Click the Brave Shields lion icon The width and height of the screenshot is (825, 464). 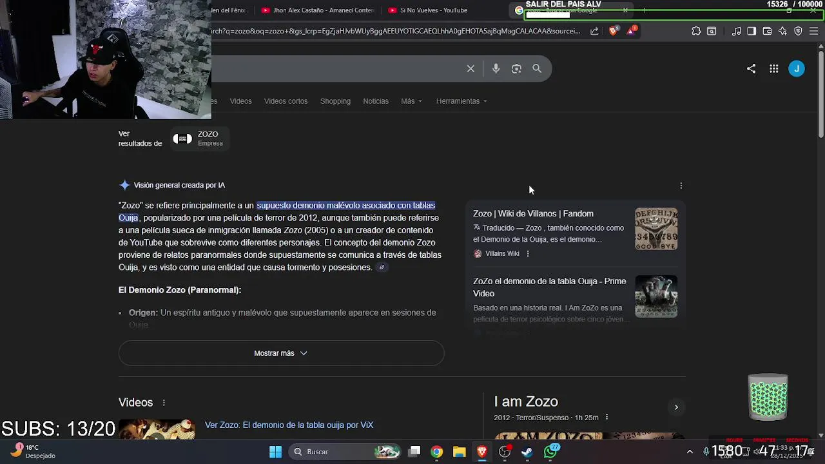coord(613,30)
